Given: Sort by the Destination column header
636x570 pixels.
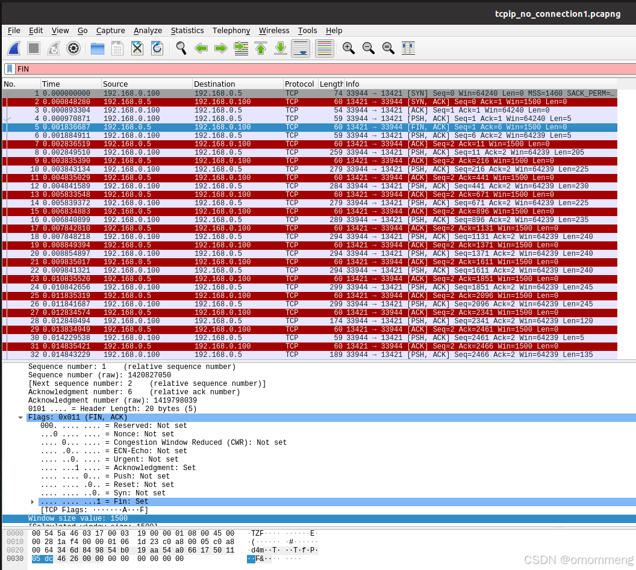Looking at the screenshot, I should click(x=237, y=84).
